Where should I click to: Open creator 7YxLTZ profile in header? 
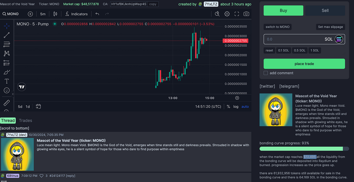point(211,4)
